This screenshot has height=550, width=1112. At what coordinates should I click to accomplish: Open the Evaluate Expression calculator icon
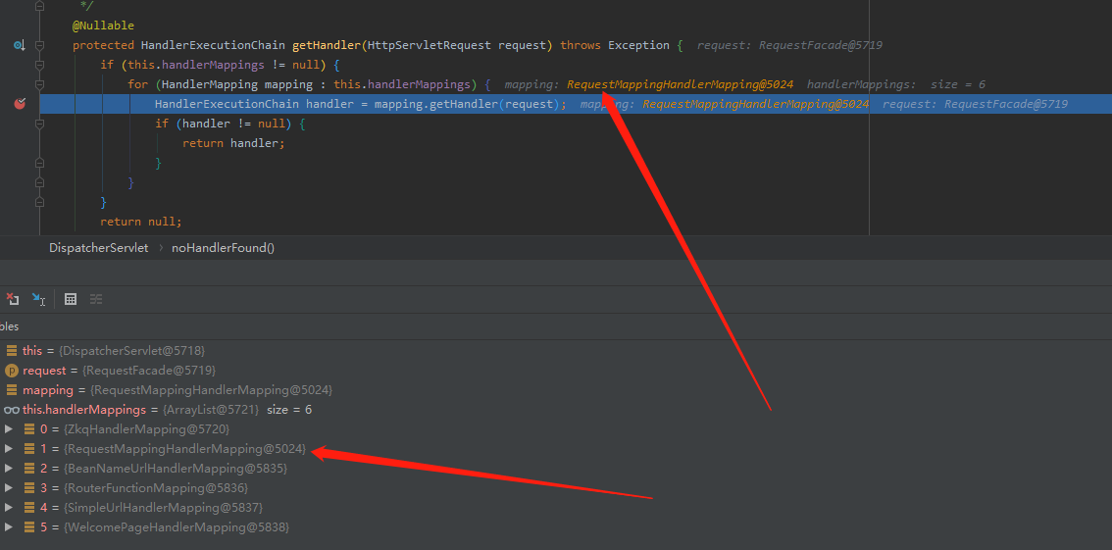tap(71, 299)
